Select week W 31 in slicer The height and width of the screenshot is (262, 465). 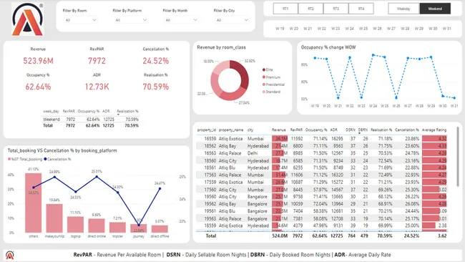click(447, 29)
